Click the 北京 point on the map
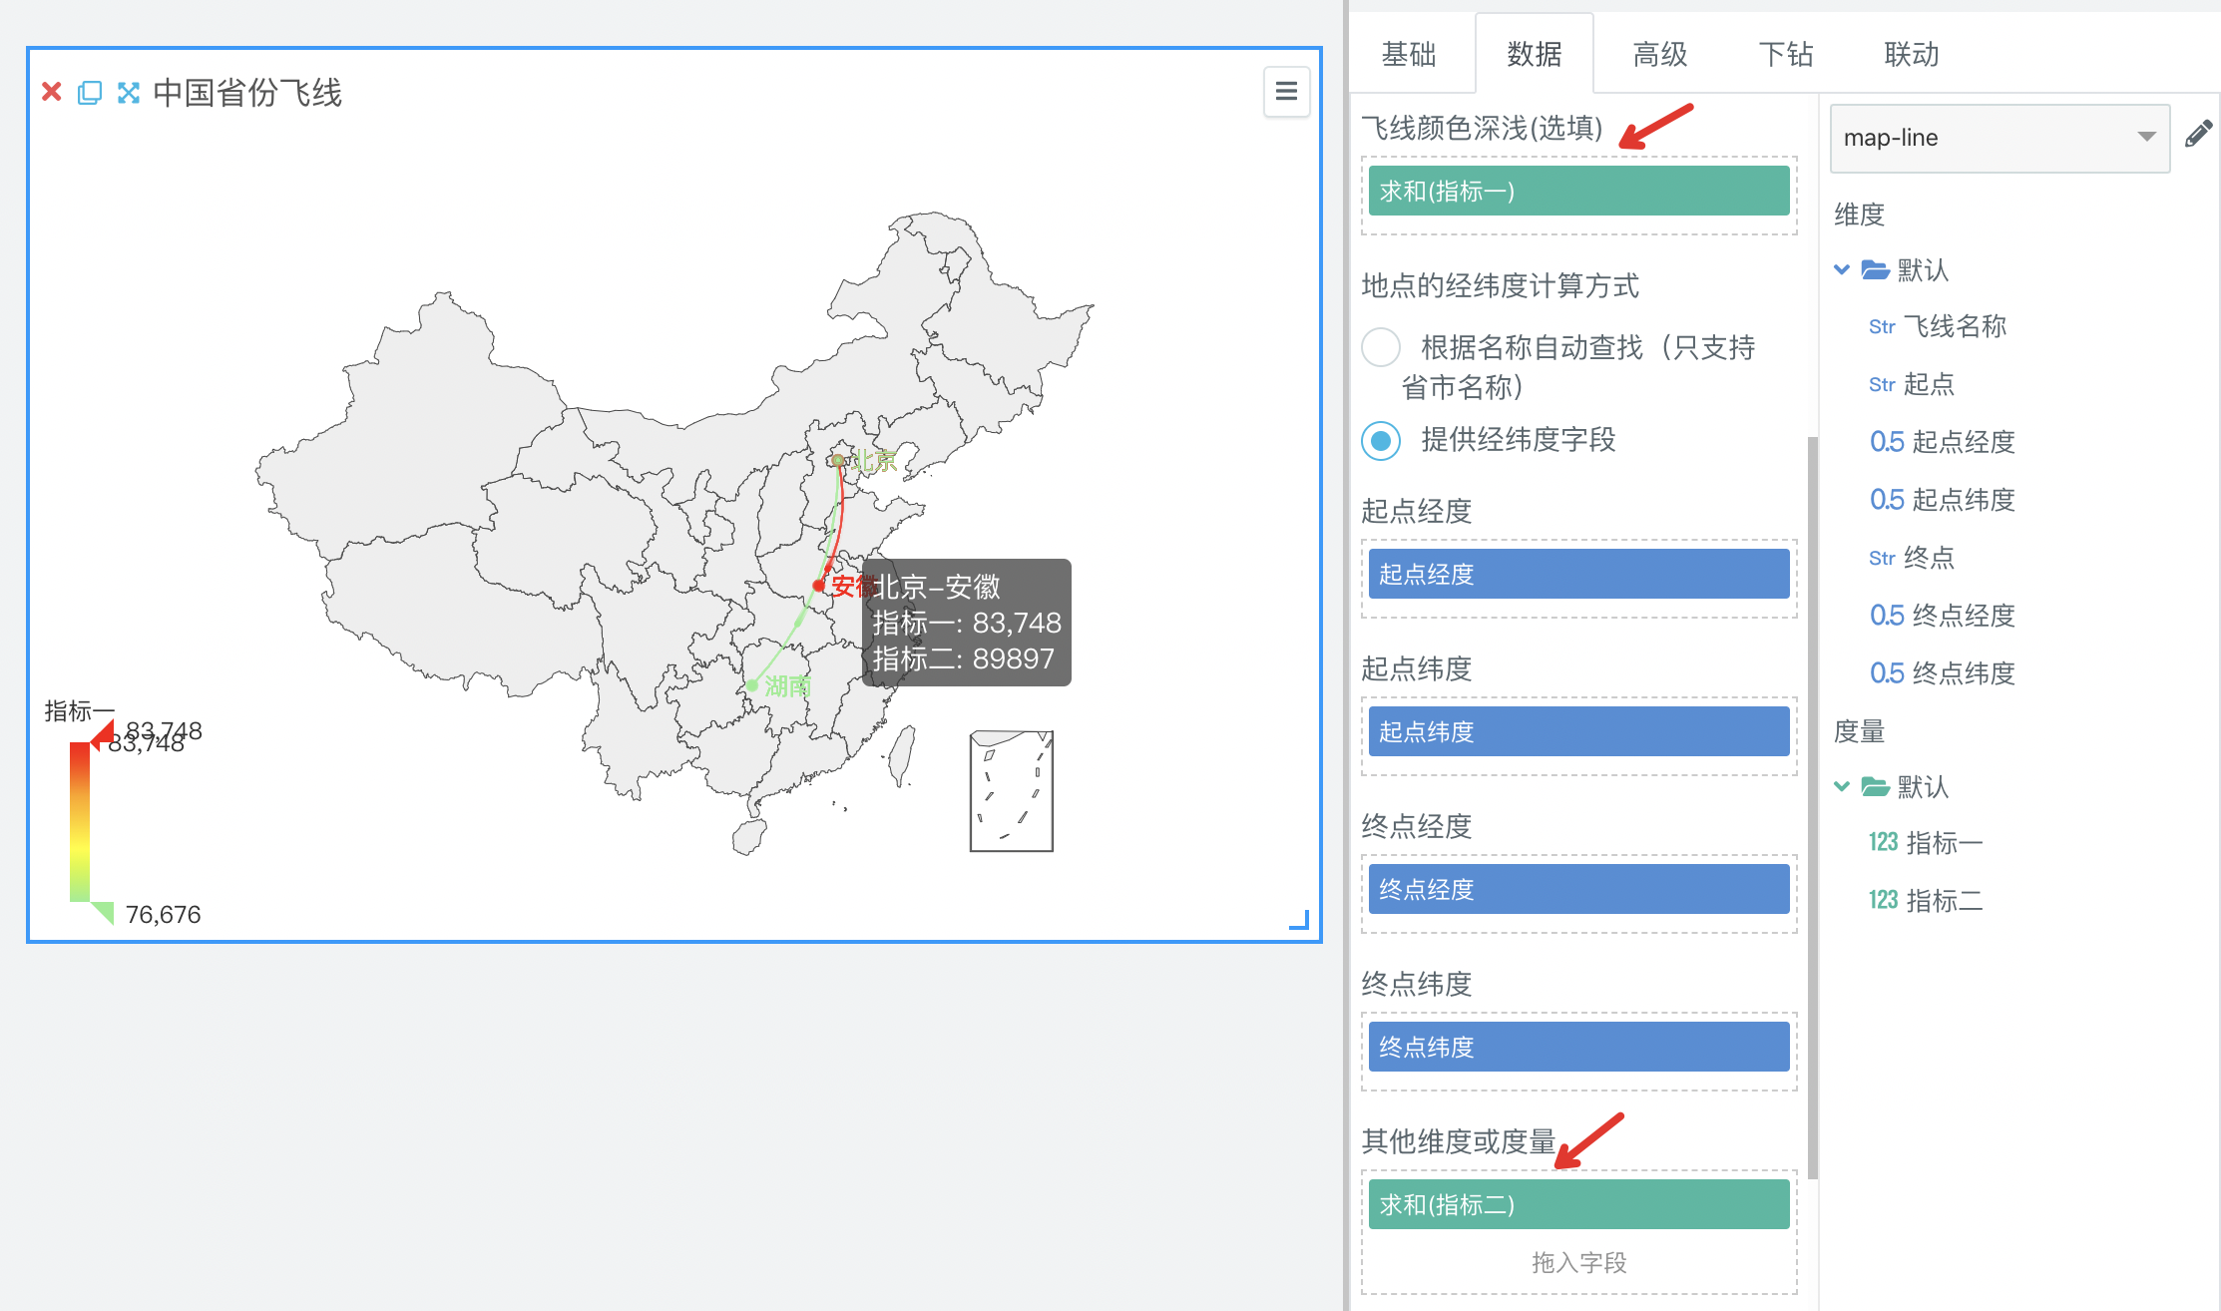The width and height of the screenshot is (2221, 1311). [838, 460]
